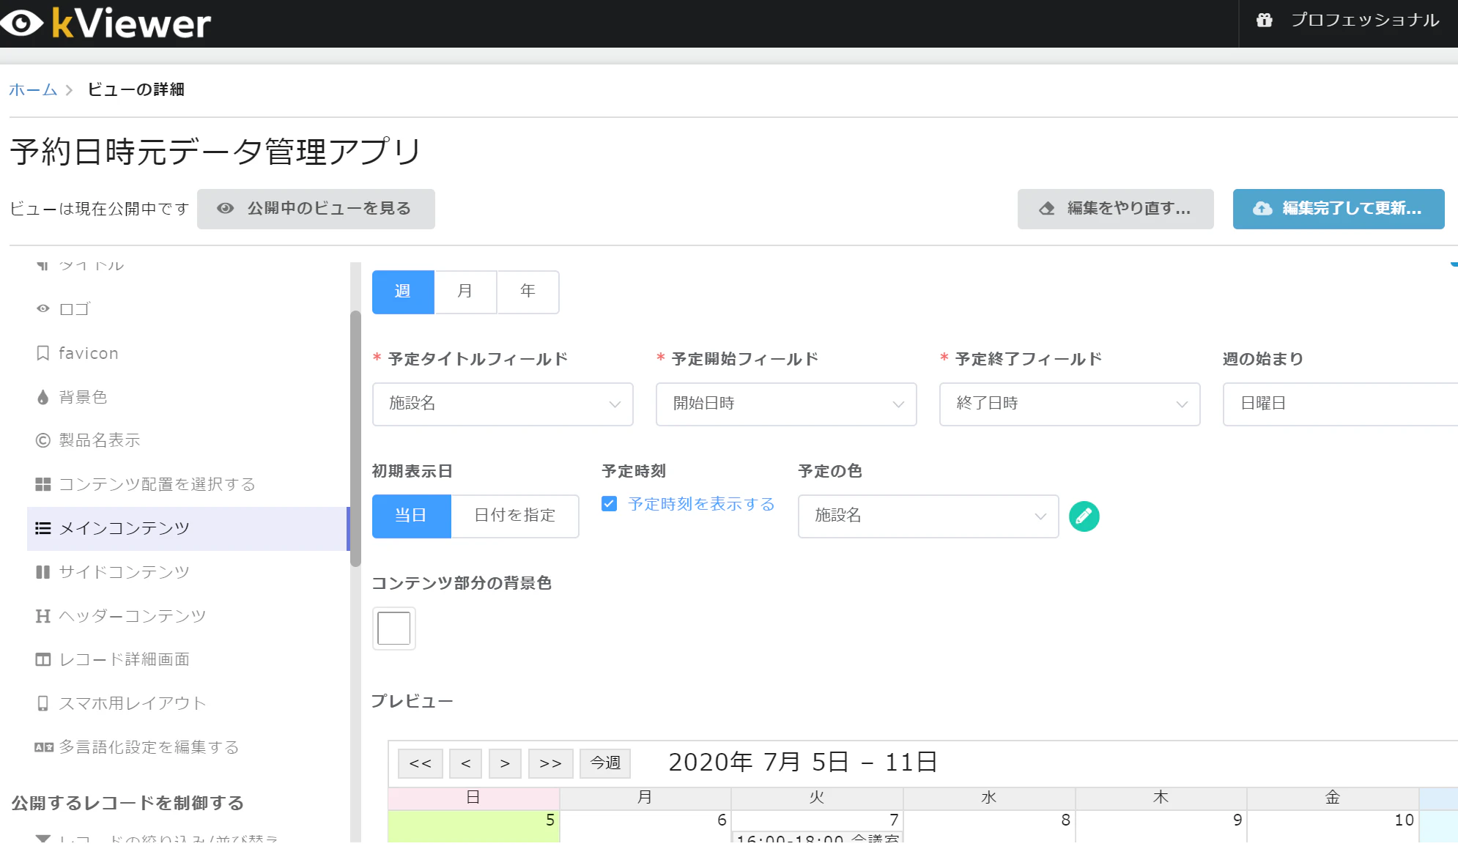The height and width of the screenshot is (849, 1458).
Task: Click the gift icon beside プロフェッショナル
Action: coord(1264,21)
